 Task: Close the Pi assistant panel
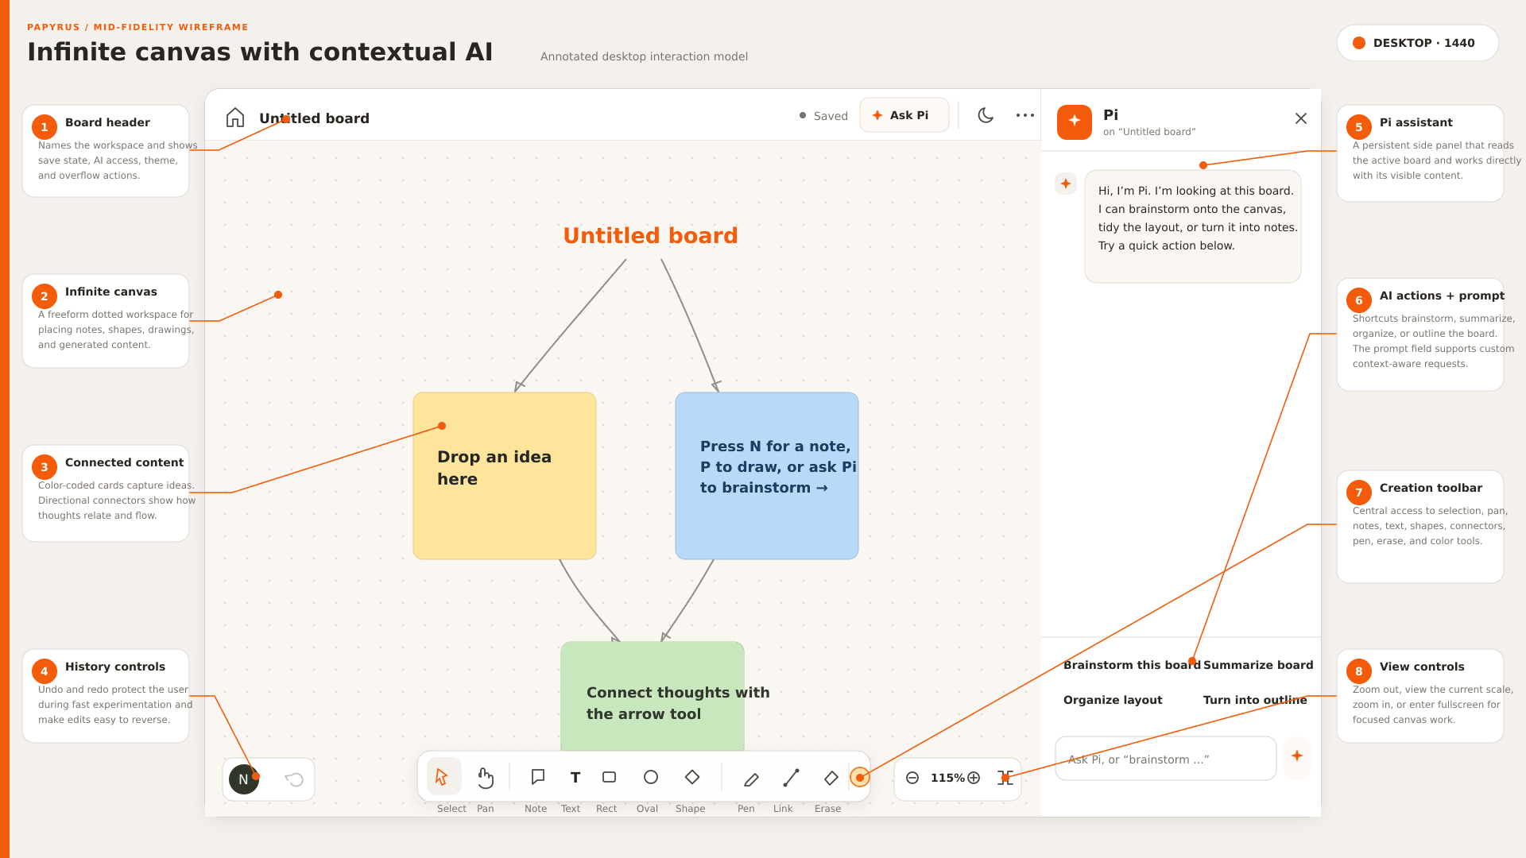pos(1301,118)
